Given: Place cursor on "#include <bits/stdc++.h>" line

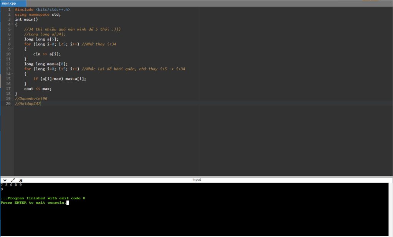Looking at the screenshot, I should [42, 10].
